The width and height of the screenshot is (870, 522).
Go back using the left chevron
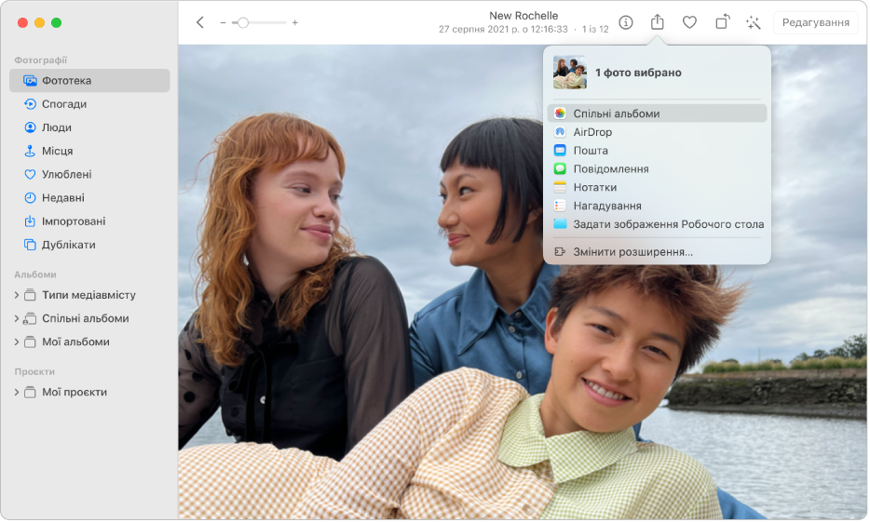click(x=200, y=22)
